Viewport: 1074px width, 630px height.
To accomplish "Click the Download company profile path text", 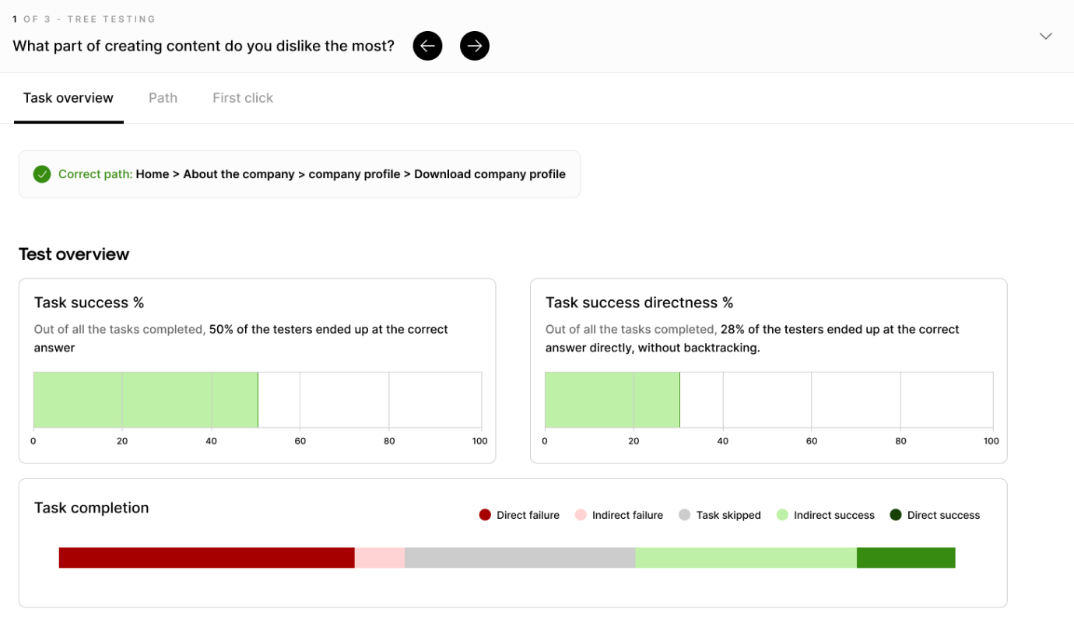I will [490, 174].
